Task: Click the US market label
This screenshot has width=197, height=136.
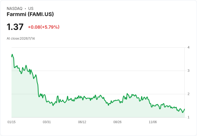Action: tap(31, 9)
